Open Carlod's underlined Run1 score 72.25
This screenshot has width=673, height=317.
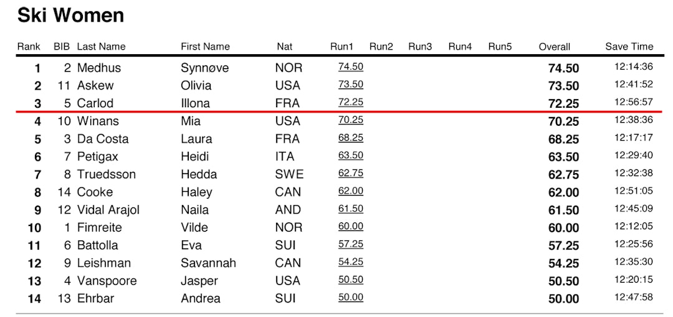click(350, 102)
